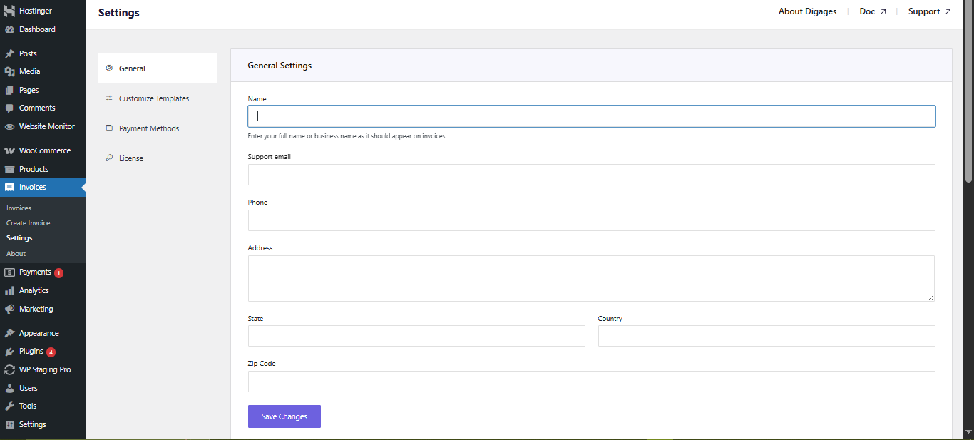Click the Website Monitor globe icon
Image resolution: width=974 pixels, height=440 pixels.
coord(10,126)
